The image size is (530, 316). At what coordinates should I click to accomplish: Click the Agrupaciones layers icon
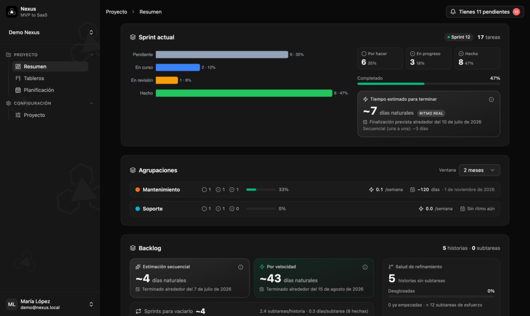tap(133, 170)
